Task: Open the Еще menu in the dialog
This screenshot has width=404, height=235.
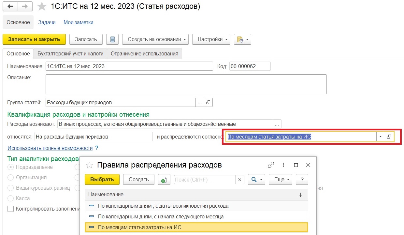Action: (x=280, y=180)
